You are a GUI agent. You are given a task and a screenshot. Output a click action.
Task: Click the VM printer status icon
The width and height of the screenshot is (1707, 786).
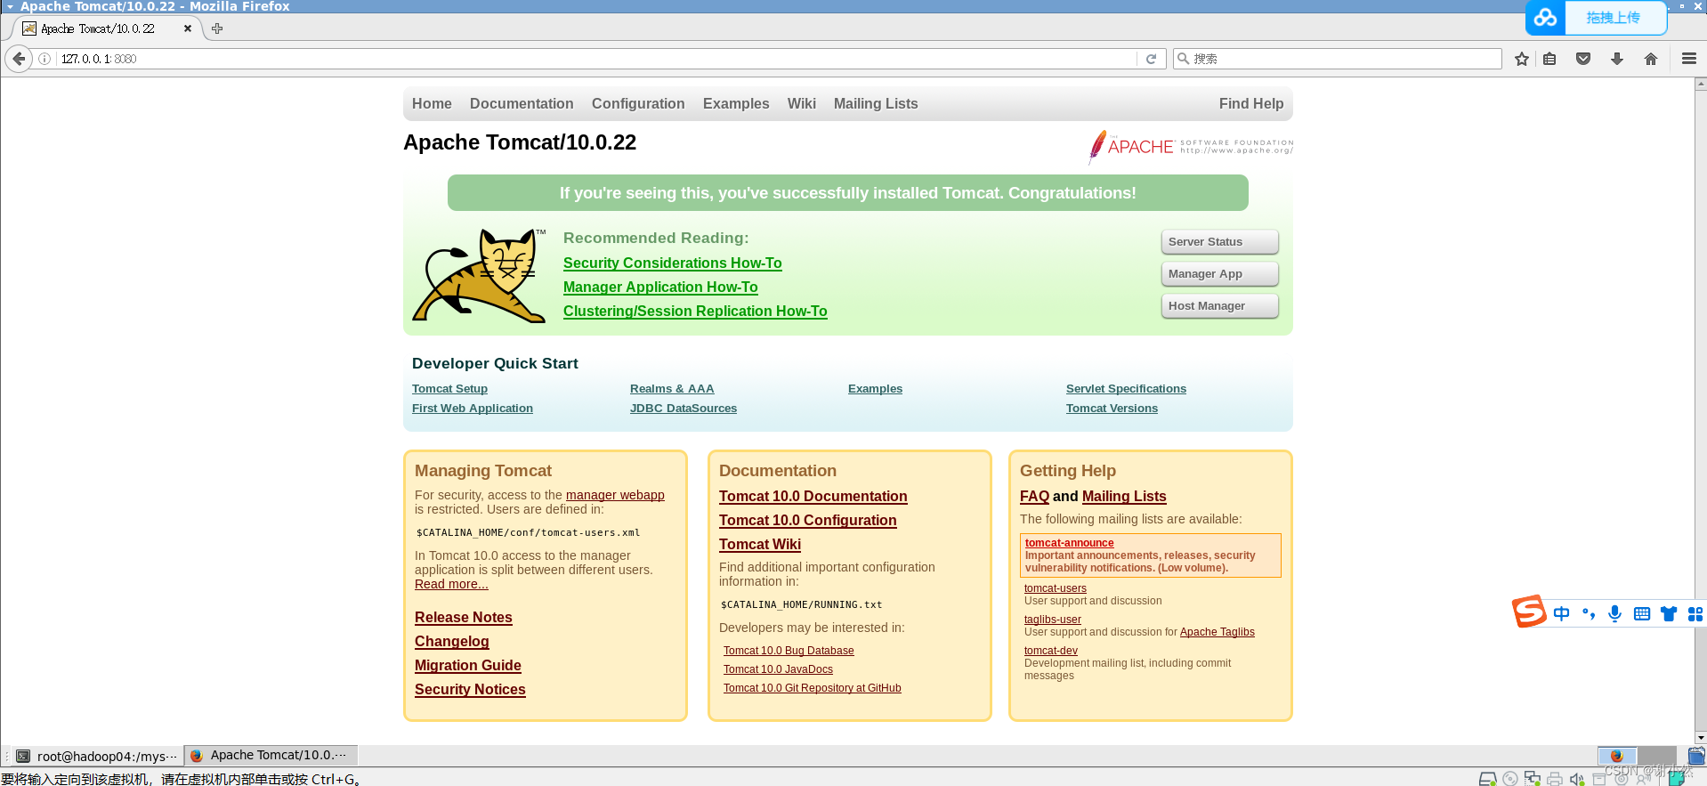point(1555,779)
